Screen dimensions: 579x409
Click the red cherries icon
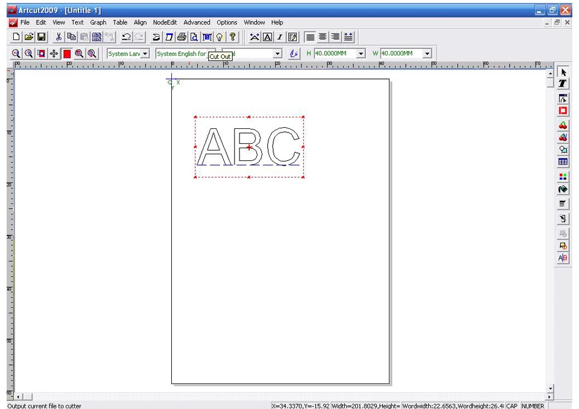563,125
